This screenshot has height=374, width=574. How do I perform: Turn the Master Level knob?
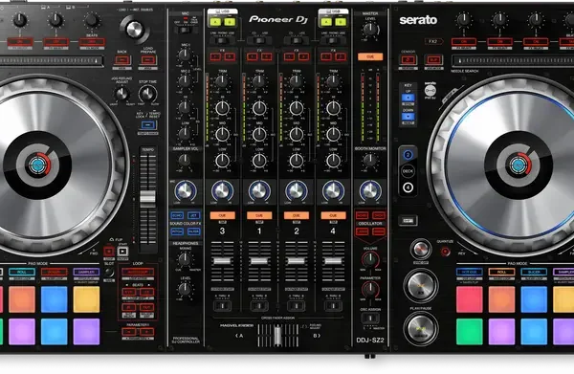(x=370, y=29)
